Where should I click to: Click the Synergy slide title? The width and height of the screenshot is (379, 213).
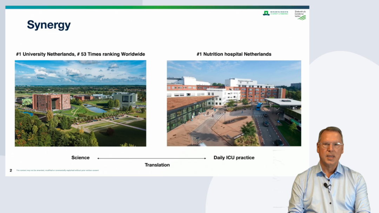pyautogui.click(x=49, y=25)
